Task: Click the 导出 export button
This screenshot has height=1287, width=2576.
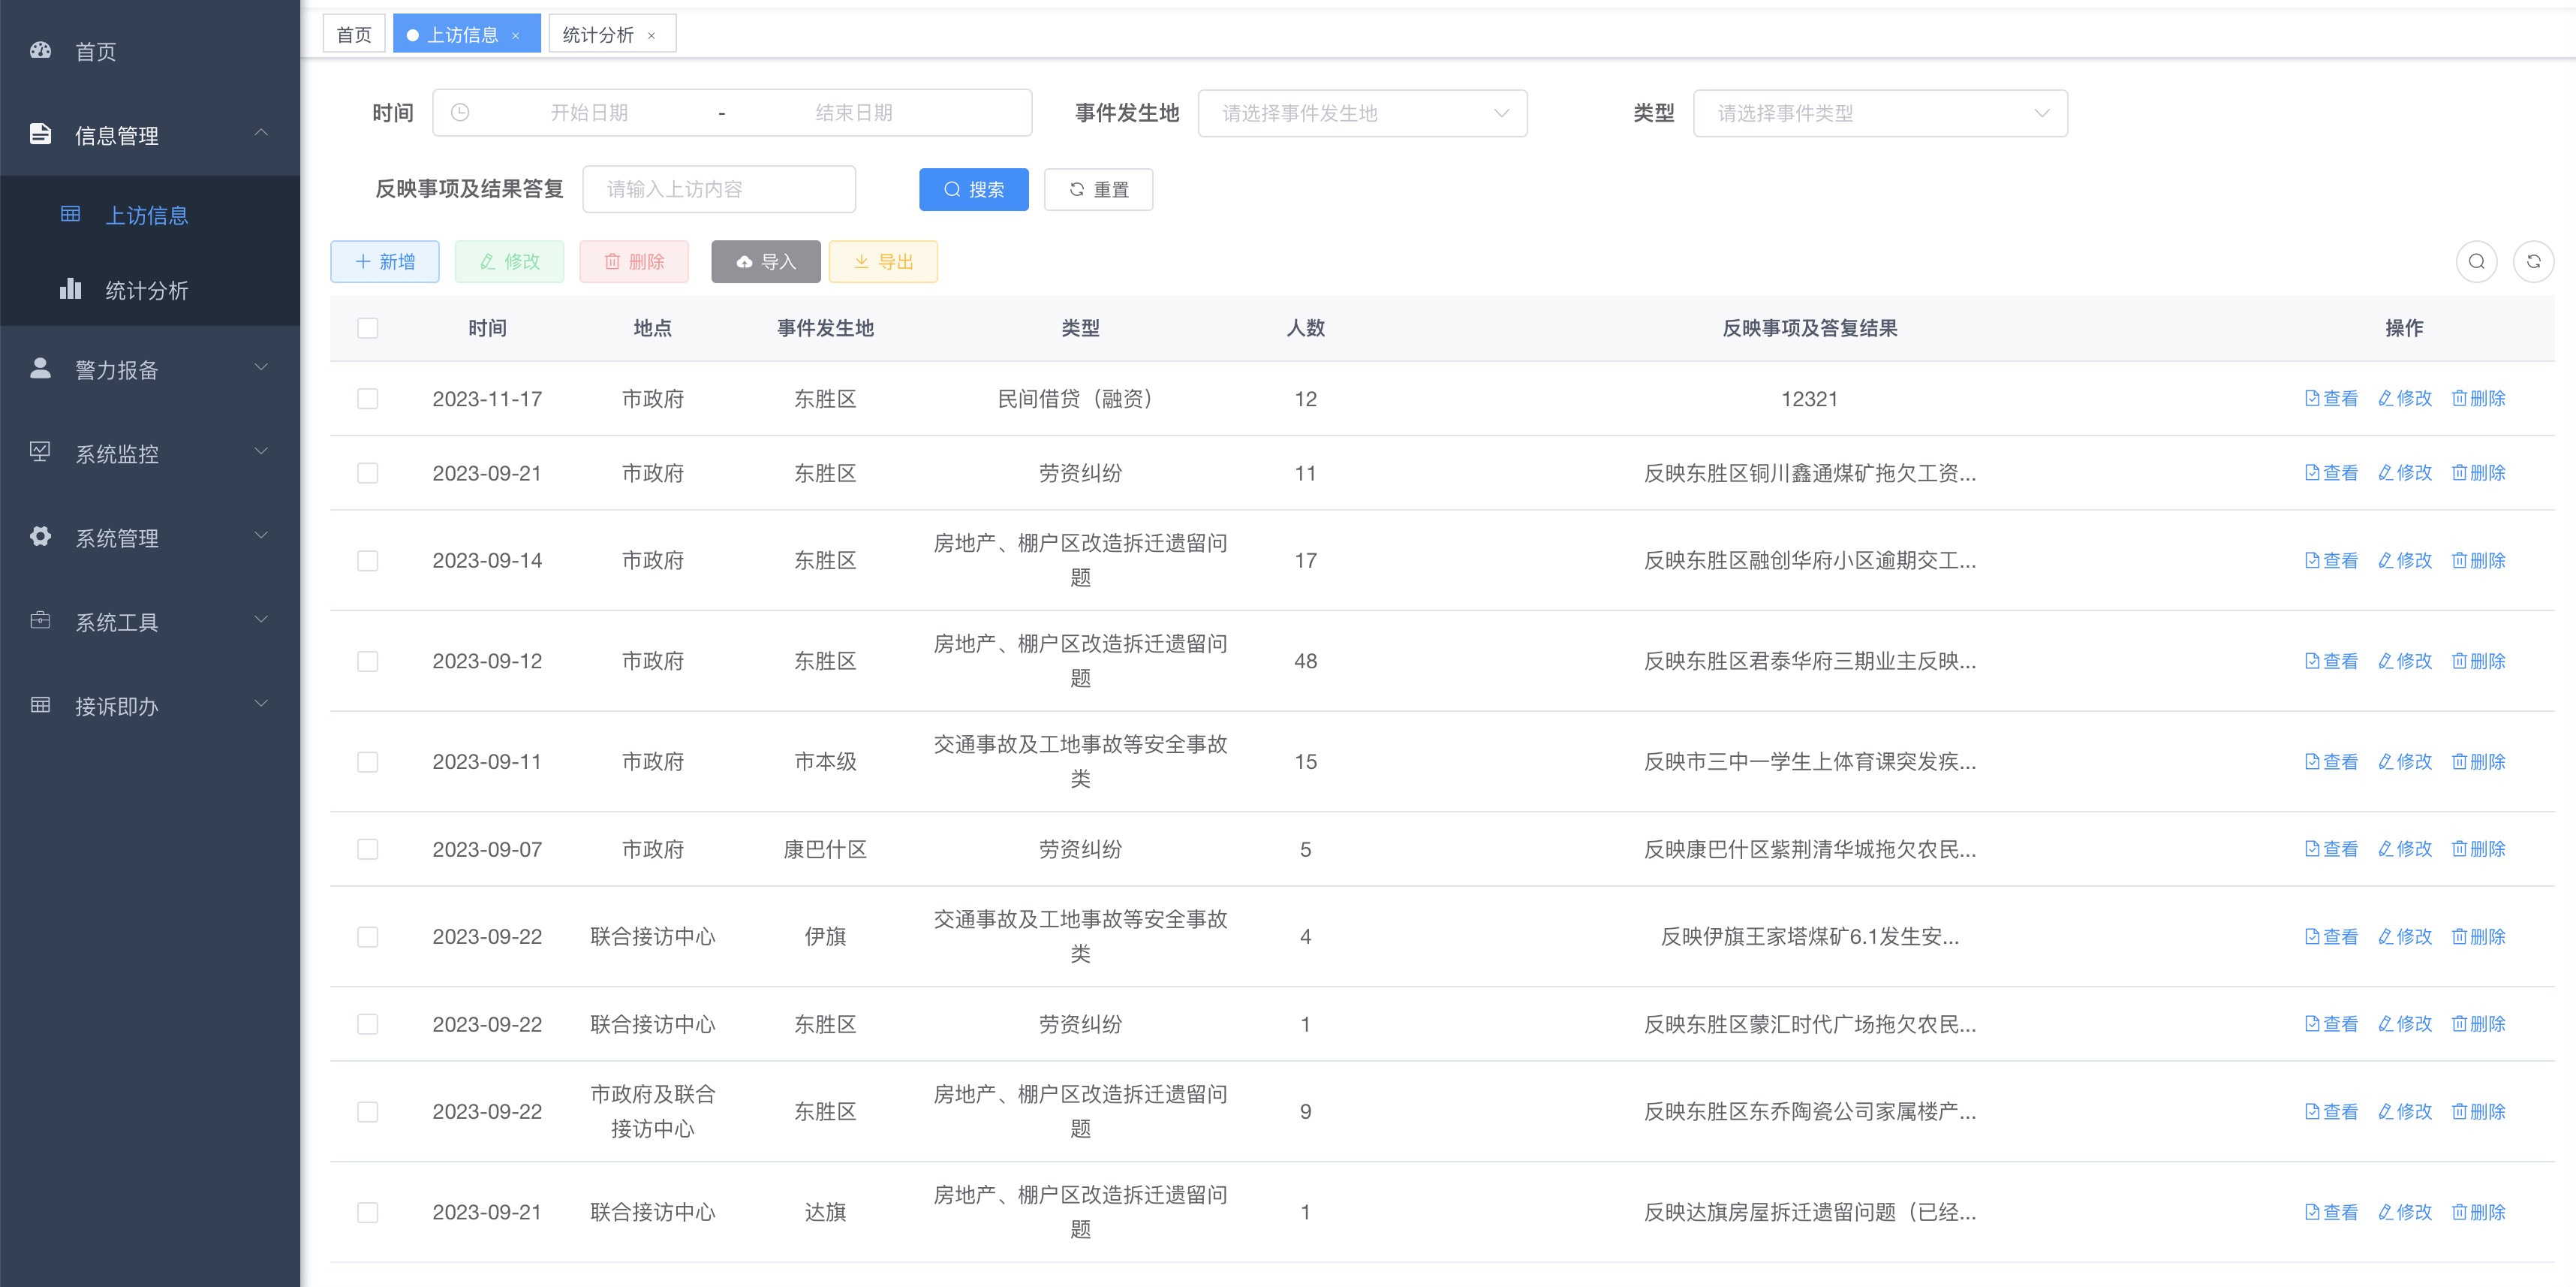Action: (883, 261)
